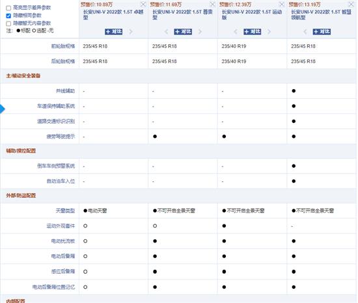Select 尊贵型 sunroof value 不可开启全景天窗
Viewport: 358px width, 303px height.
(176, 211)
